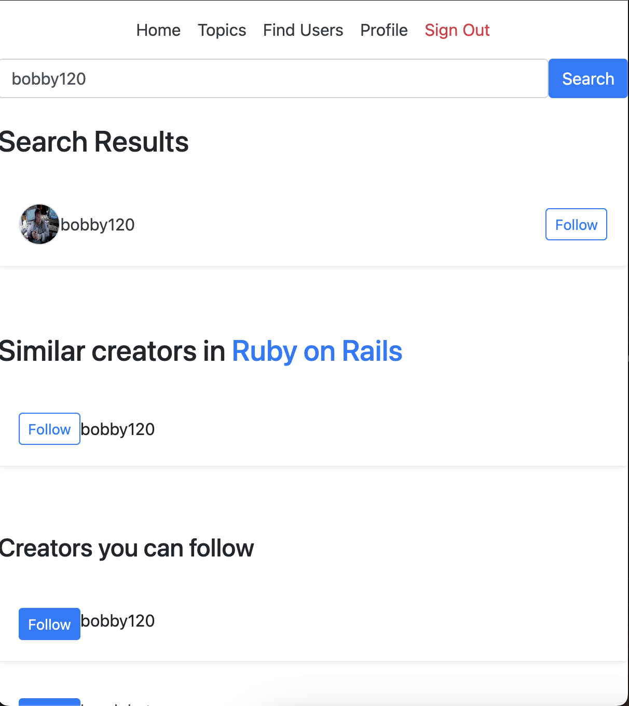Click the partially visible Follow button at bottom
Image resolution: width=629 pixels, height=706 pixels.
click(x=49, y=702)
